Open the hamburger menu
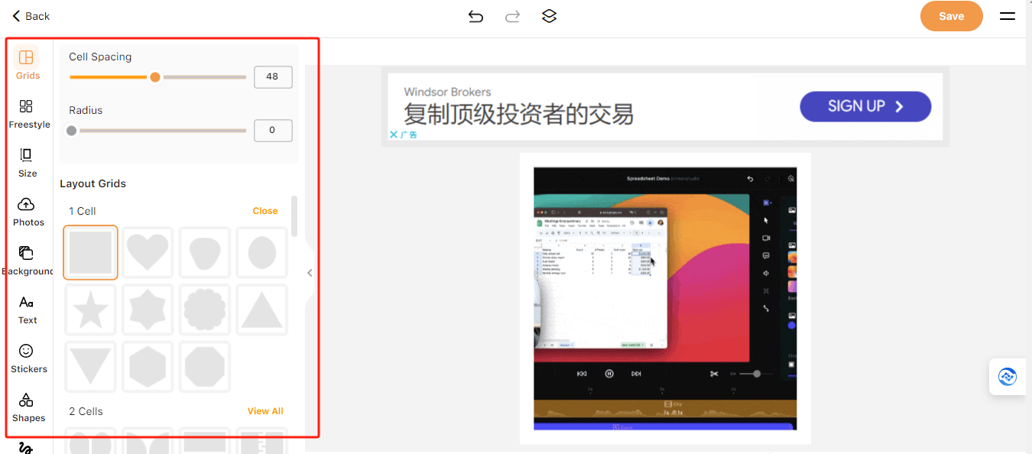 [1008, 16]
